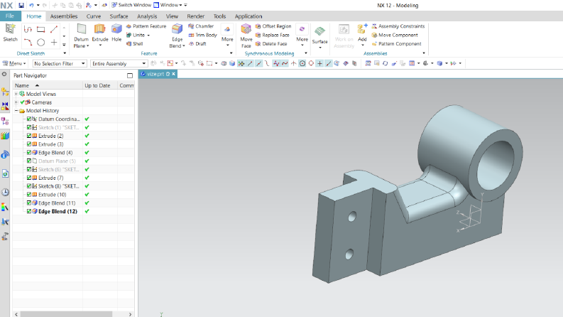Maximize the Part Navigator panel
This screenshot has height=317, width=563.
click(130, 75)
